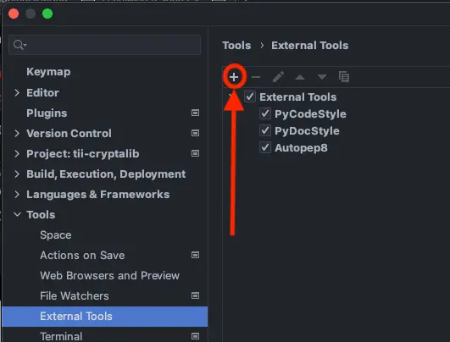Click the Tools breadcrumb link
This screenshot has width=450, height=342.
click(x=236, y=46)
